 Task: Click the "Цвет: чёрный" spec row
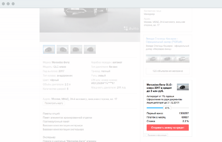[x=51, y=80]
